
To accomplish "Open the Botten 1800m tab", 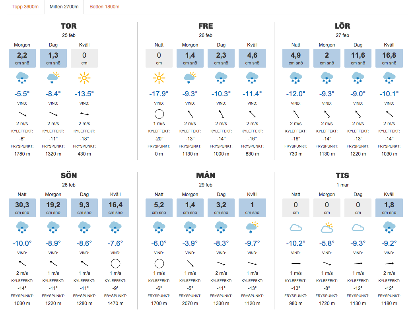I will 104,7.
